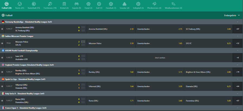The image size is (243, 111).
Task: Open the Windhundrennen (3) greyhound icon
Action: (x=173, y=4)
